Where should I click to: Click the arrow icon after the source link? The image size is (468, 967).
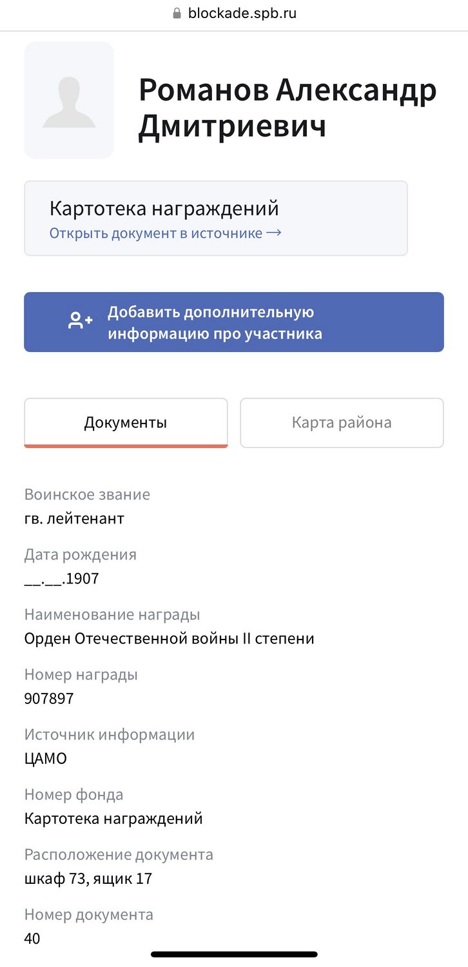pyautogui.click(x=274, y=233)
